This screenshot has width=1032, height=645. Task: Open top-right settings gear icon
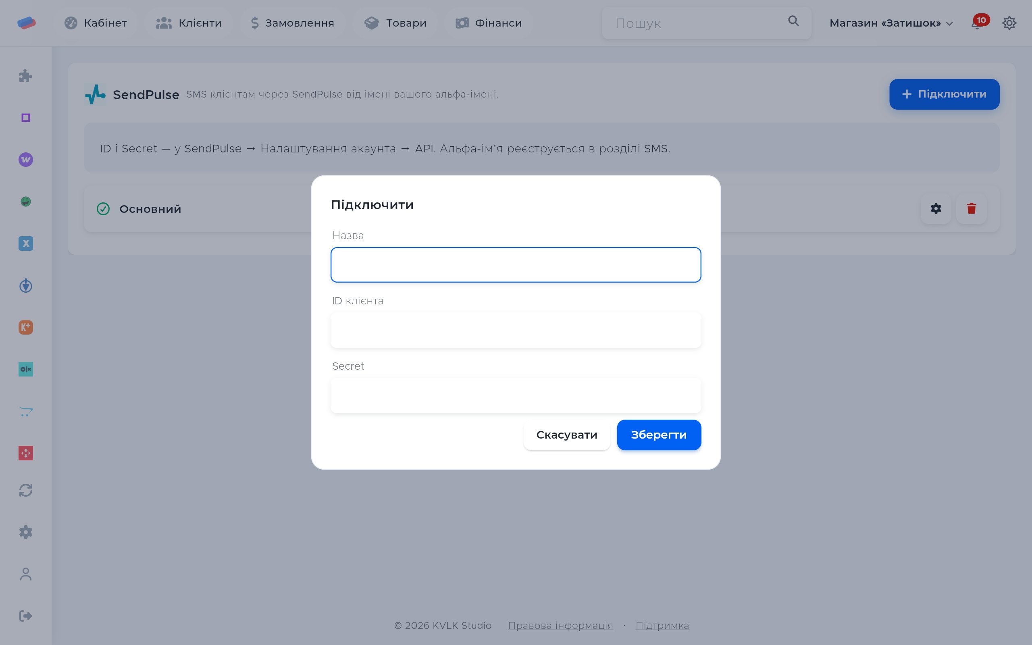click(x=1009, y=23)
